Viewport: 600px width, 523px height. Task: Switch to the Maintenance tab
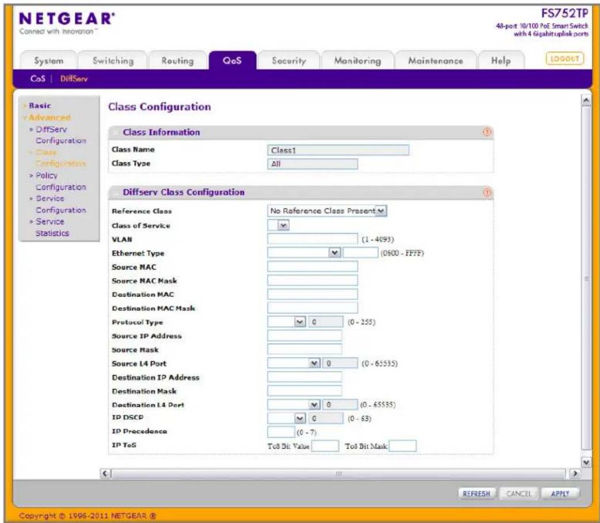tap(435, 61)
